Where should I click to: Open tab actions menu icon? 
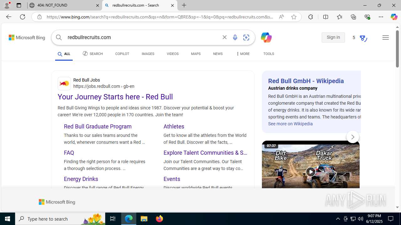18,5
